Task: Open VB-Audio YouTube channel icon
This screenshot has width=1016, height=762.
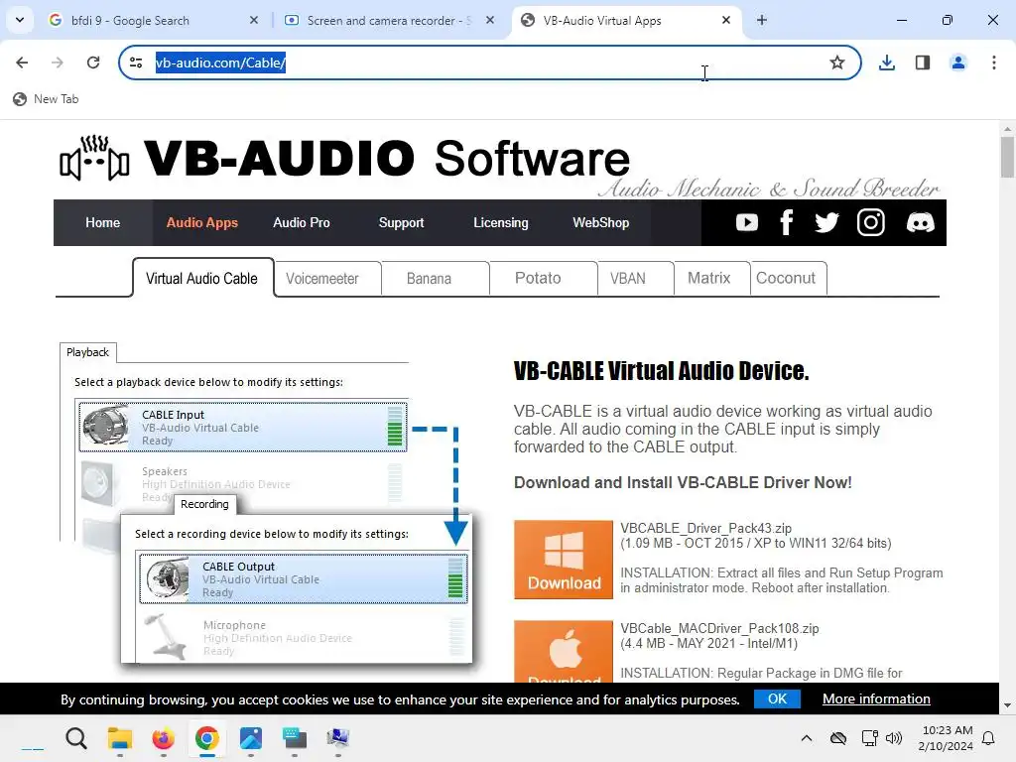Action: (x=746, y=223)
